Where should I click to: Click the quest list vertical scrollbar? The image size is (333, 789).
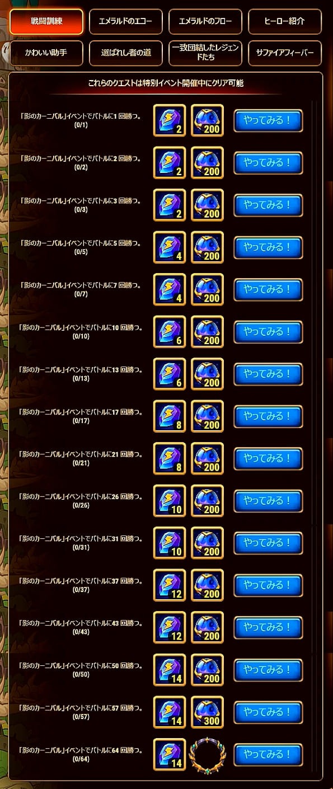314,313
